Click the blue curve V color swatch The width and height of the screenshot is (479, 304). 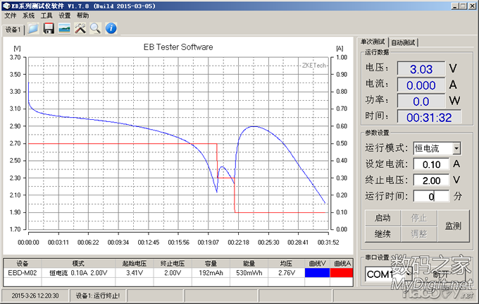tap(318, 271)
